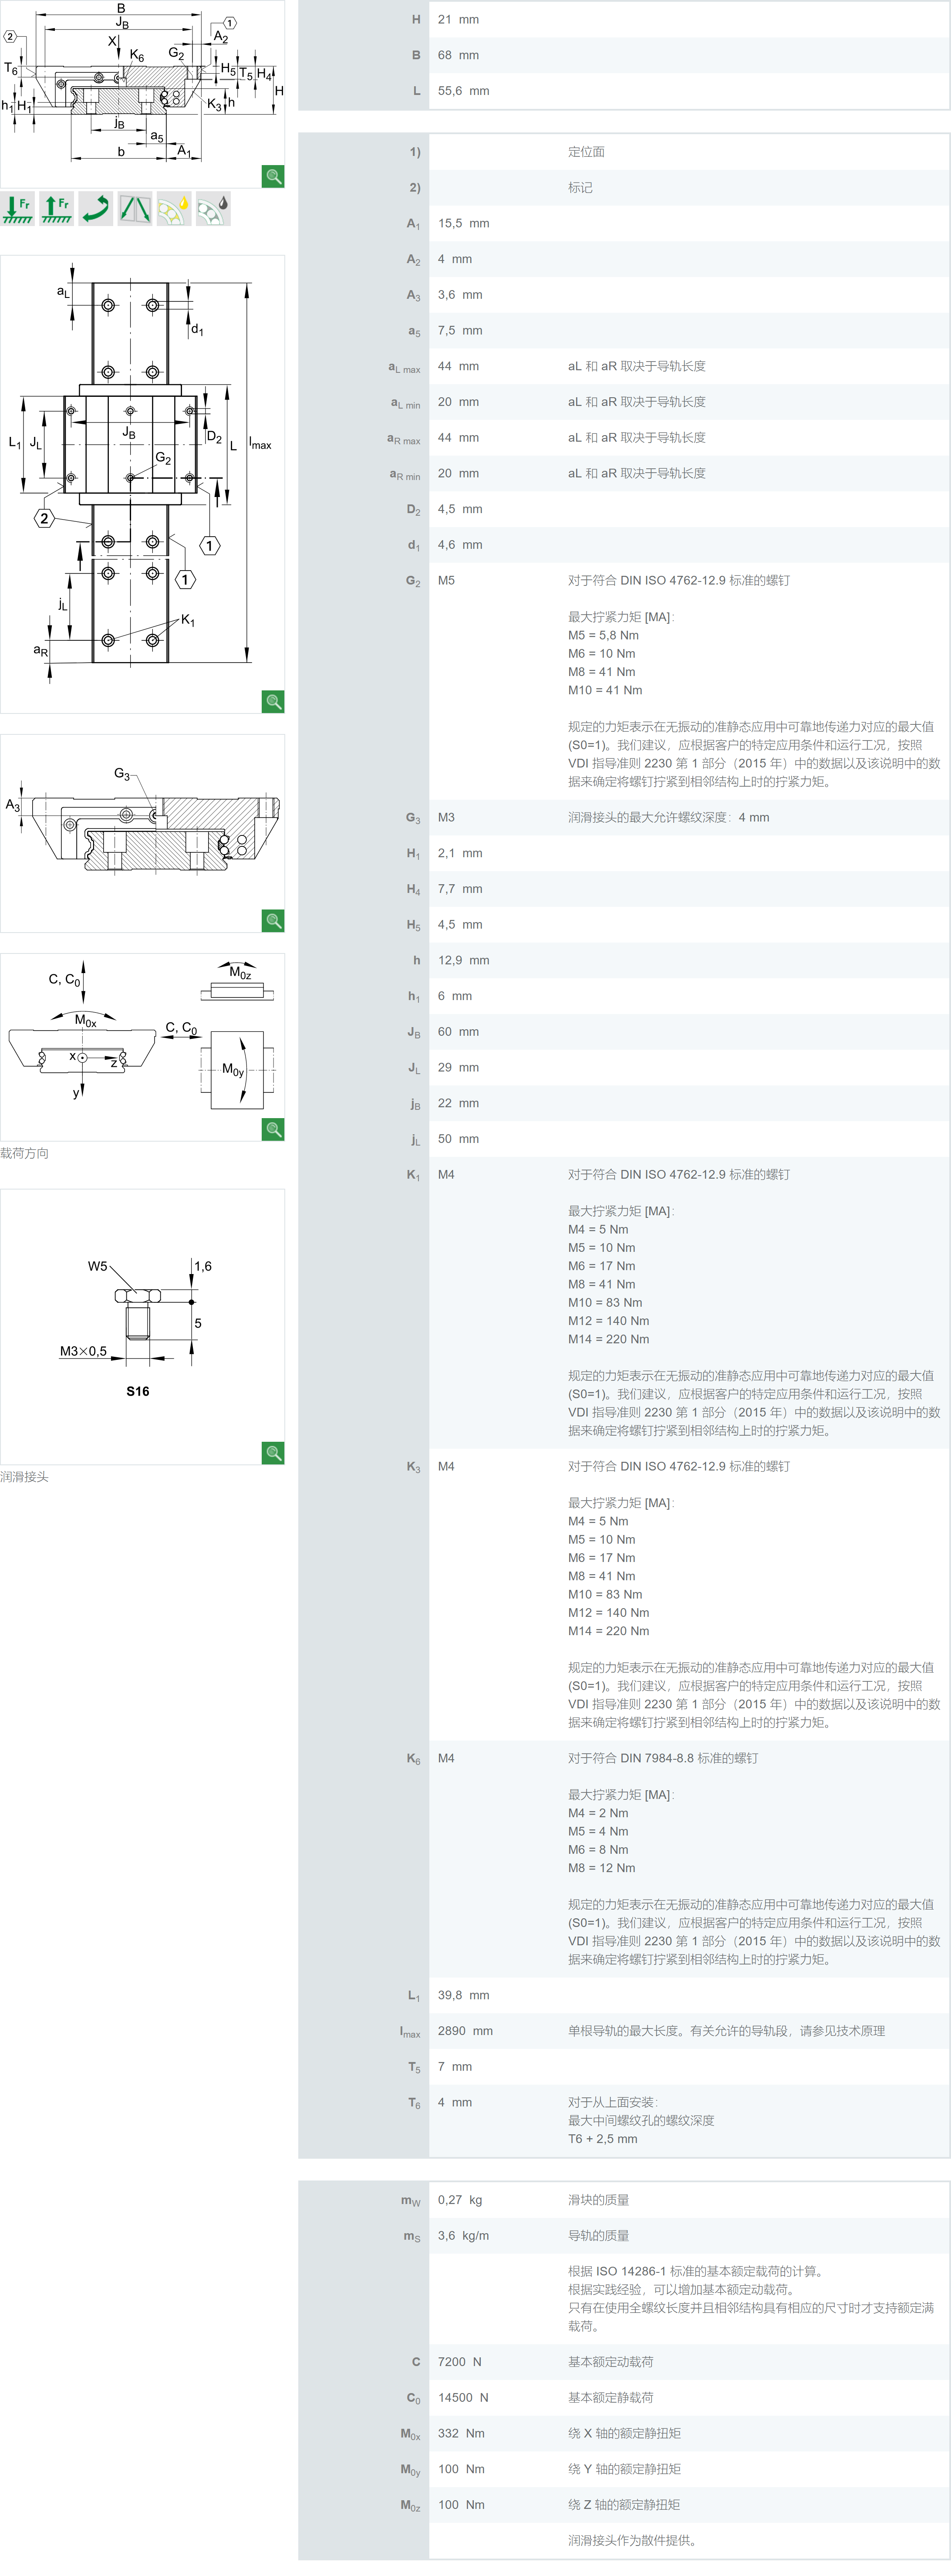Click the downward Fr compressive load icon

tap(17, 208)
